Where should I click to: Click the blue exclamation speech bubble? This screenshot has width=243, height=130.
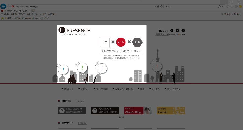click(x=63, y=70)
